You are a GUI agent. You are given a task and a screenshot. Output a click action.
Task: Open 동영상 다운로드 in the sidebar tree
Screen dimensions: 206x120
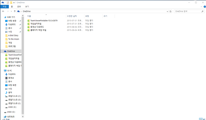pyautogui.click(x=15, y=62)
